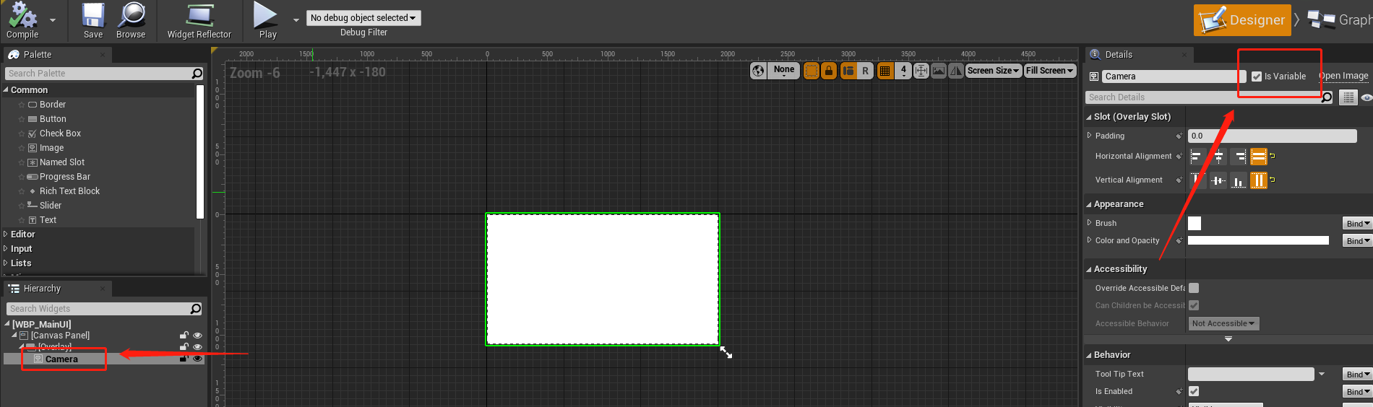Set vertical alignment to bottom
Screen dimensions: 1373x407
click(1239, 180)
